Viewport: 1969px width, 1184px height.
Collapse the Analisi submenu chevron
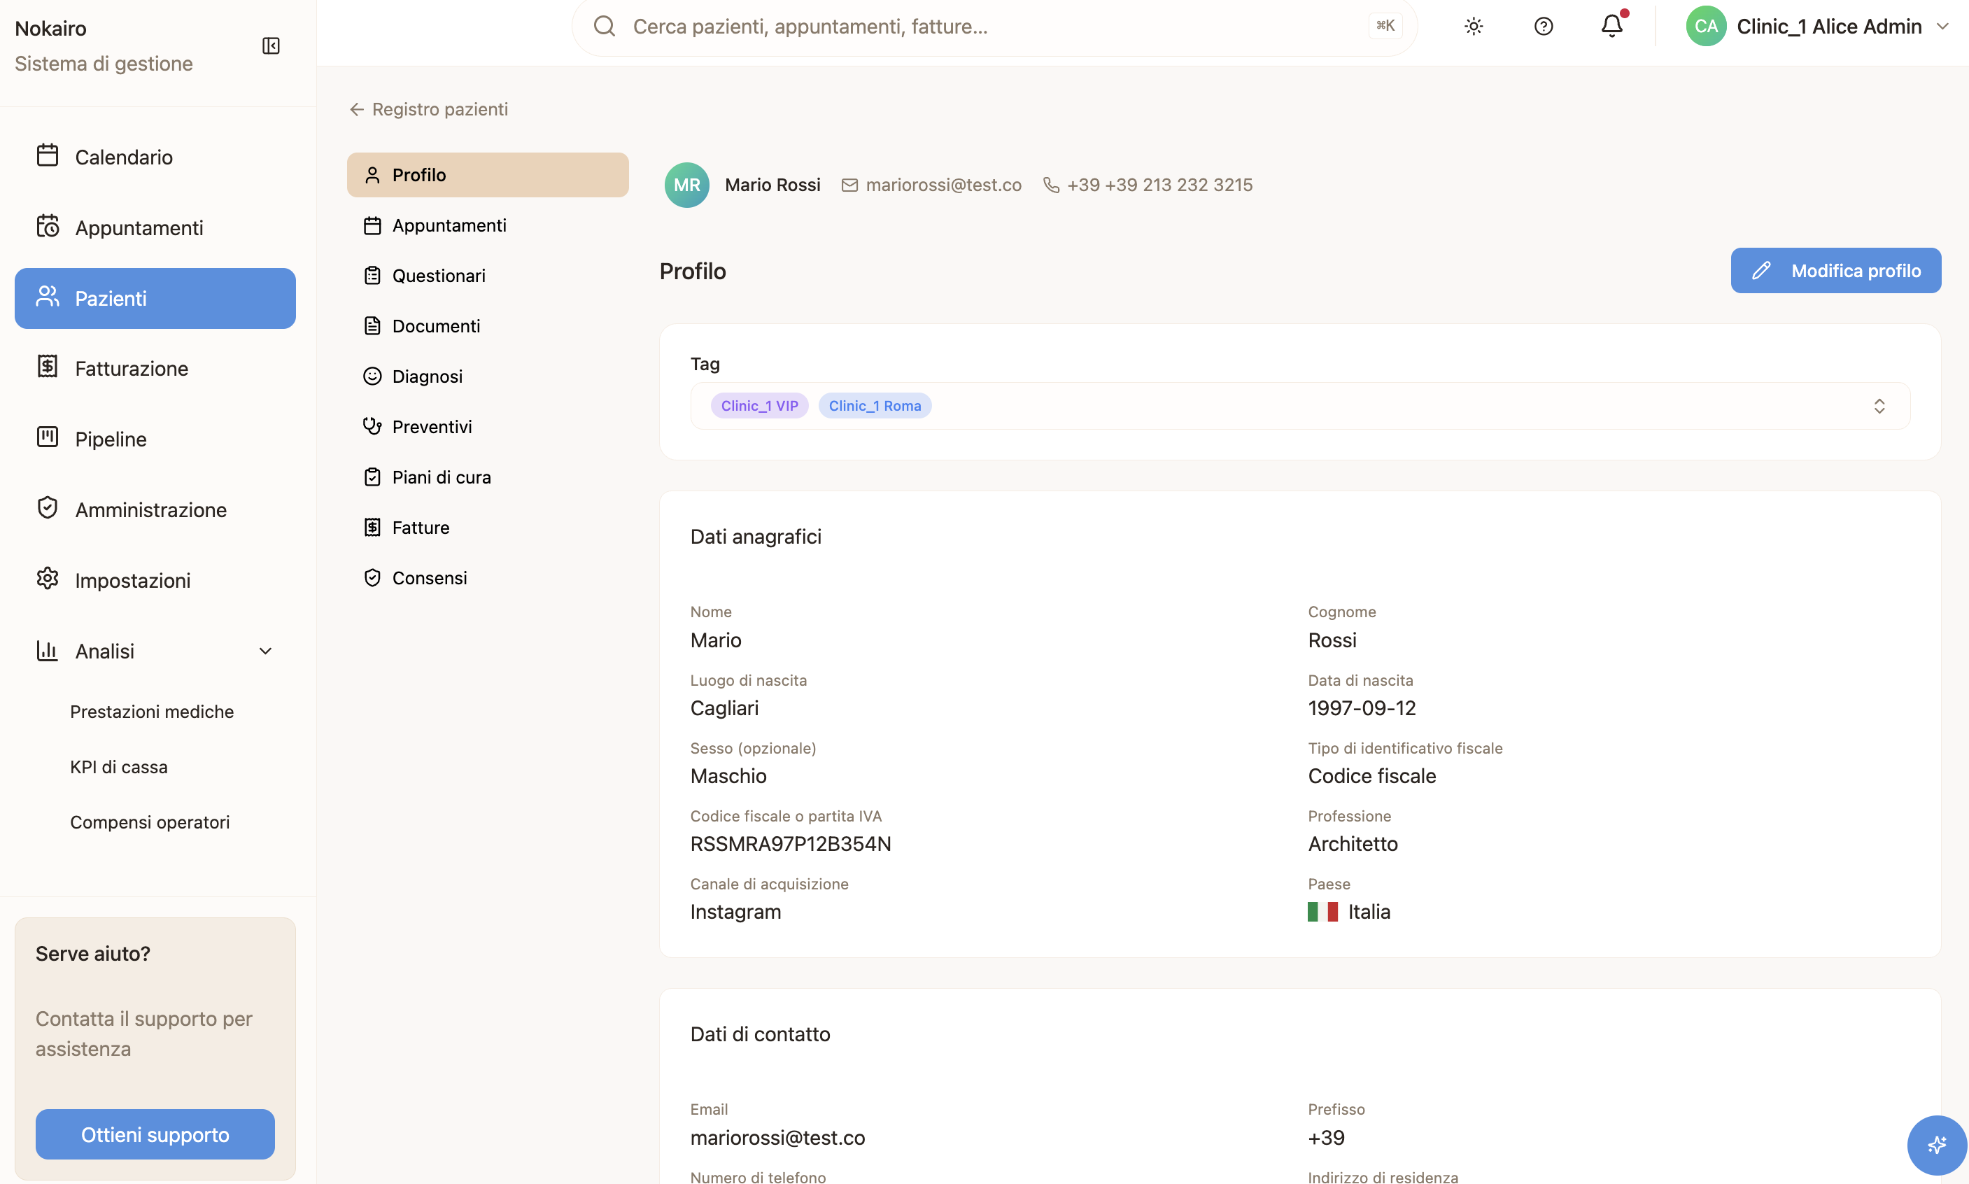pos(266,651)
